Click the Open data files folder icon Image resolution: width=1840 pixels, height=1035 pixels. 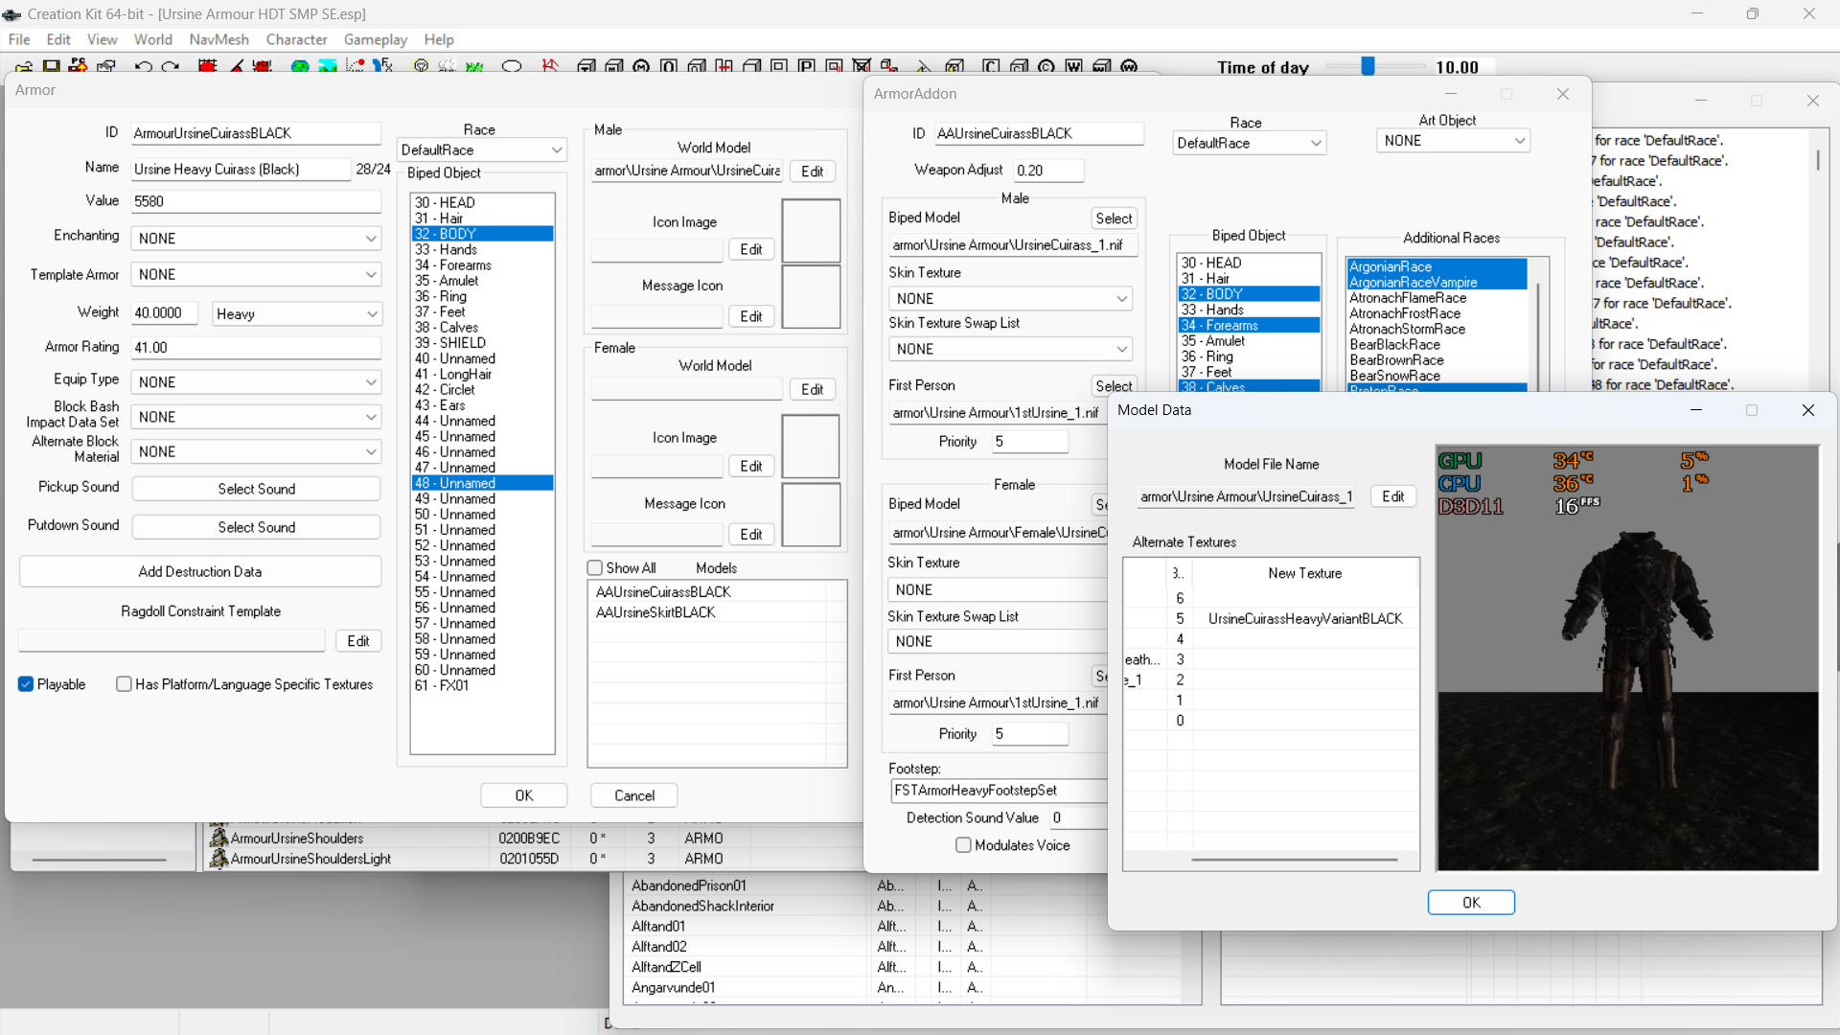pos(24,67)
